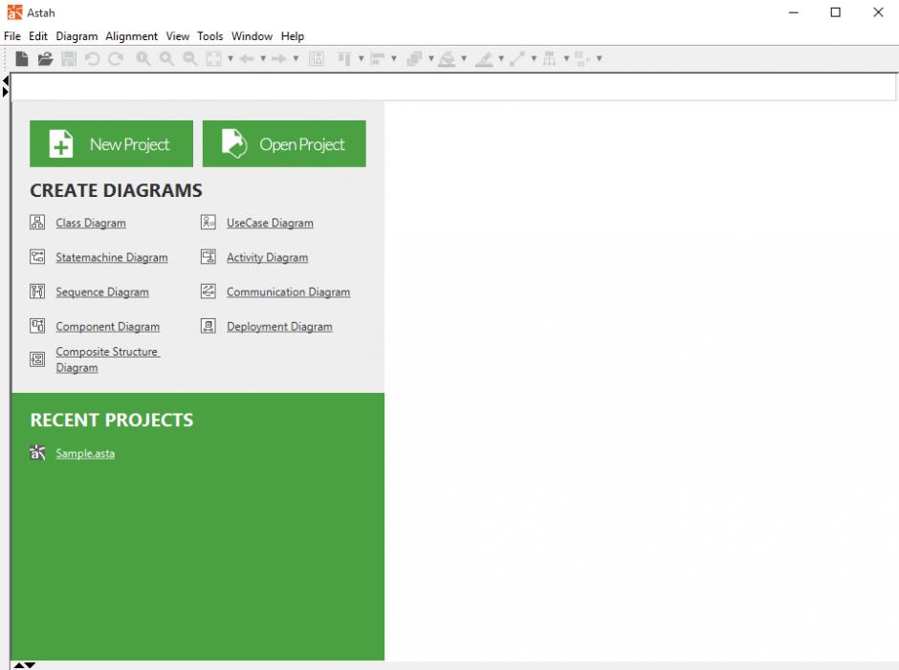Click the Communication Diagram icon
Image resolution: width=899 pixels, height=670 pixels.
208,292
